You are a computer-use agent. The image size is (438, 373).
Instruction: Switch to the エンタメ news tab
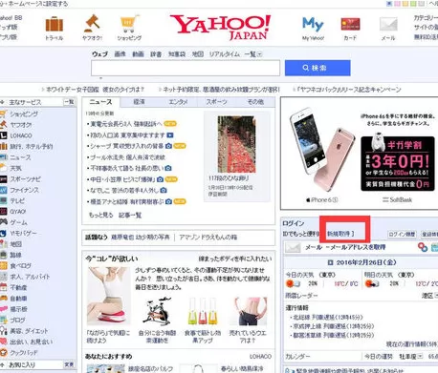coord(178,102)
